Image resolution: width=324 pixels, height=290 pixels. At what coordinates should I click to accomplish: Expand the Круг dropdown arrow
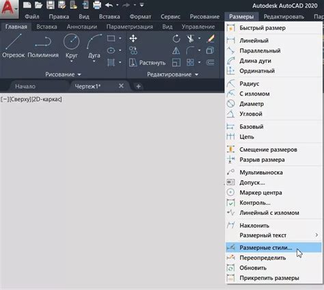tap(72, 61)
